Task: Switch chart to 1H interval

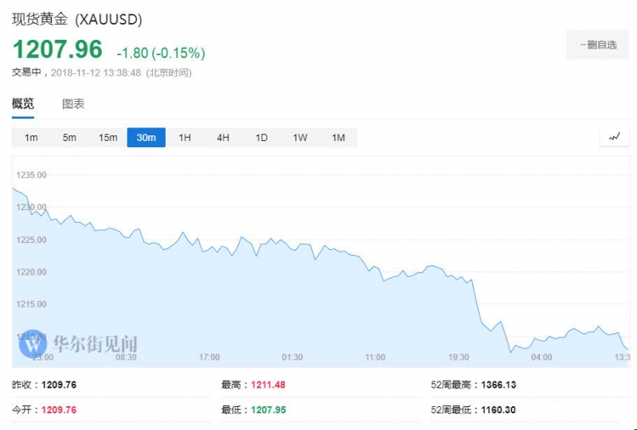Action: [x=185, y=138]
